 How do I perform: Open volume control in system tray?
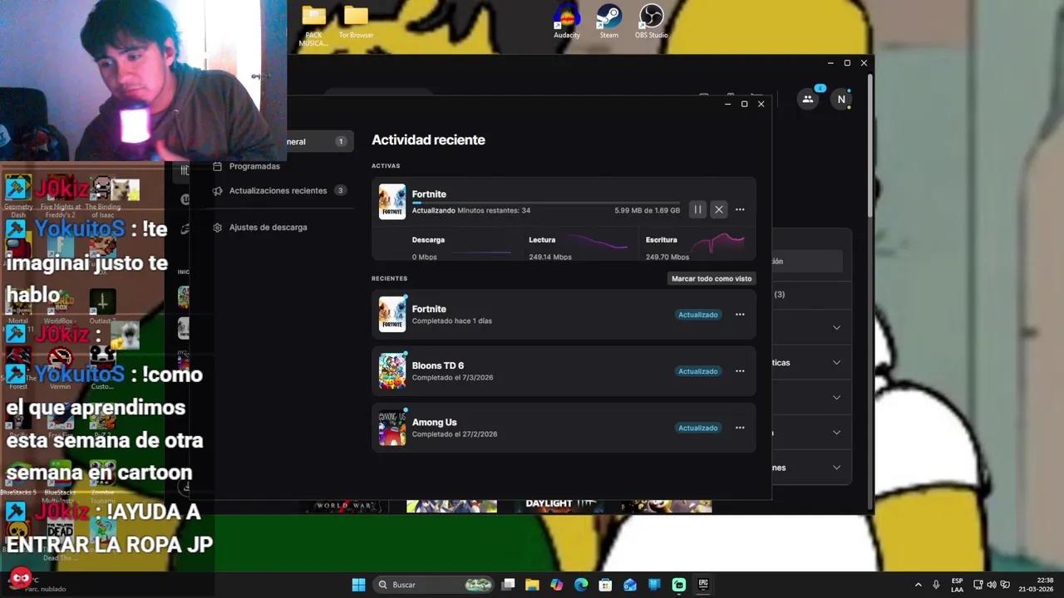click(992, 585)
